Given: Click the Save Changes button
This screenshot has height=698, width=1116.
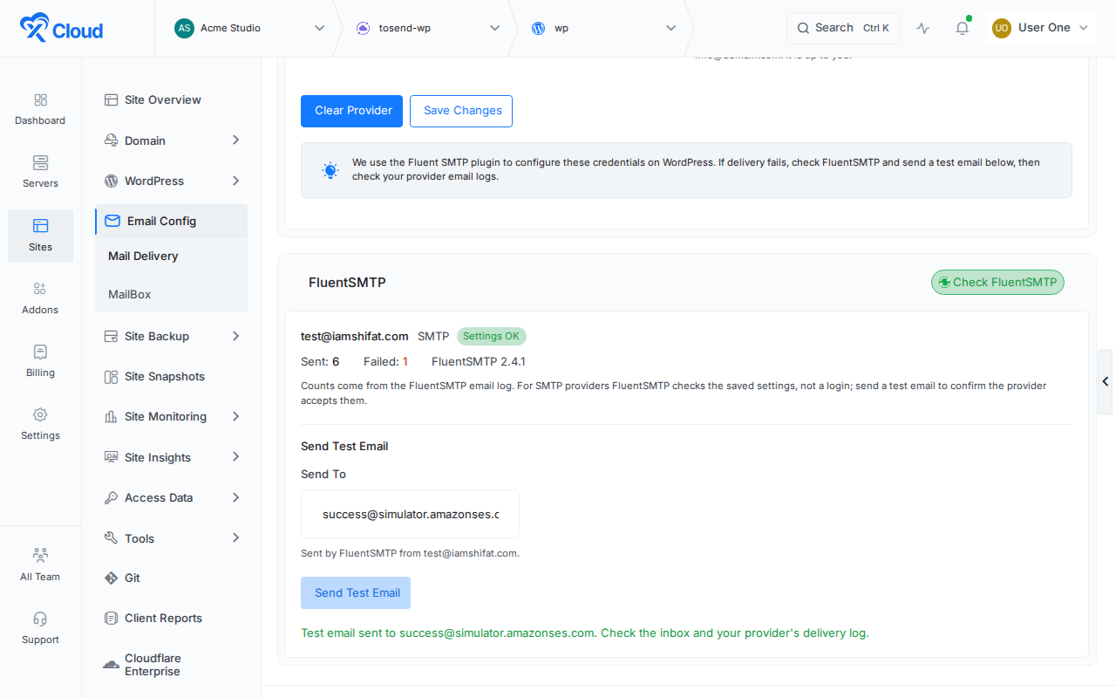Looking at the screenshot, I should pos(461,111).
